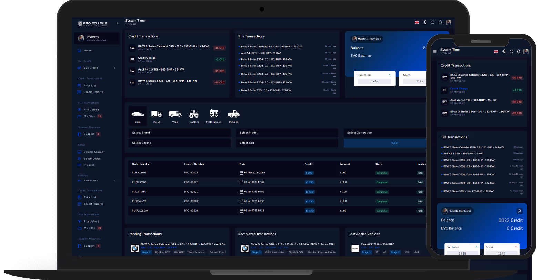Go to Vehicle Search page

pos(93,152)
